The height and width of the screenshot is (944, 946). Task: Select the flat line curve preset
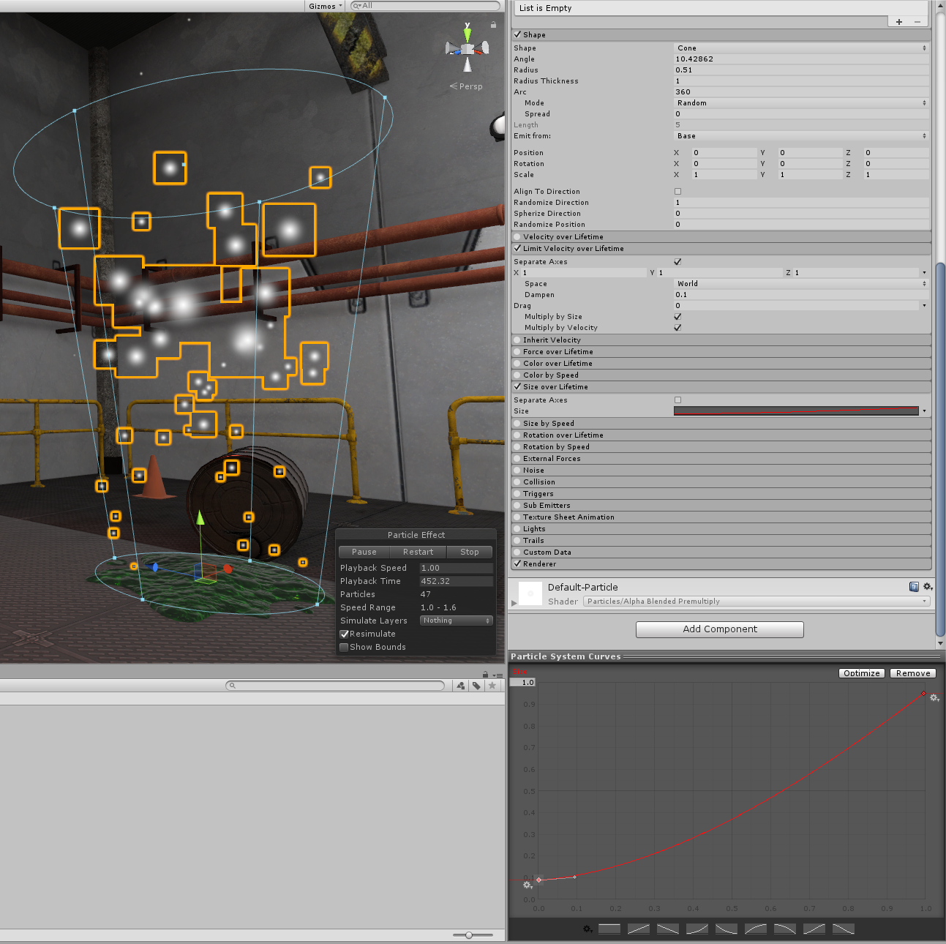click(x=609, y=929)
